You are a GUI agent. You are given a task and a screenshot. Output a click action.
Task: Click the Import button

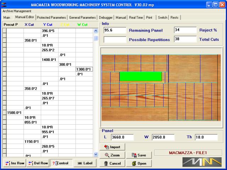[x=112, y=147]
